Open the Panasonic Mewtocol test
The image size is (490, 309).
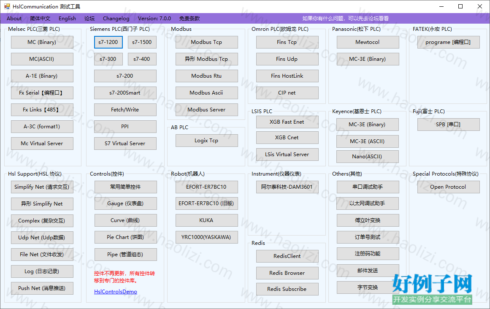click(368, 42)
